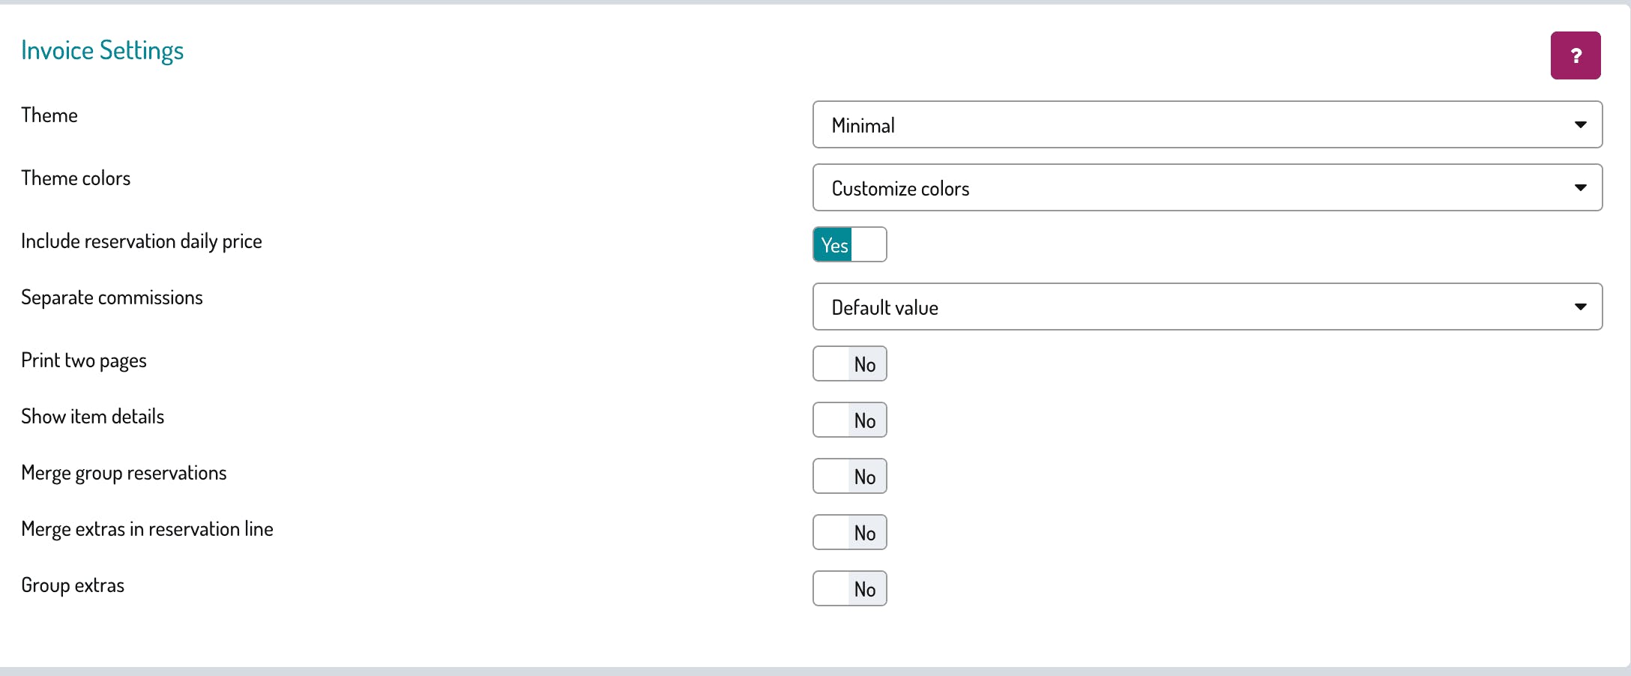Click the Print two pages label
The height and width of the screenshot is (676, 1631).
click(x=84, y=360)
